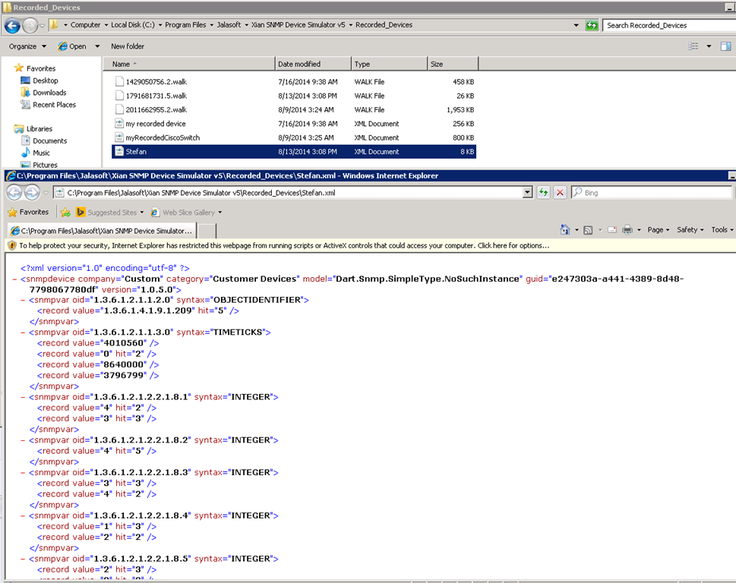Select myRecordedCiscoSwitch XML file
This screenshot has height=583, width=736.
coord(294,138)
